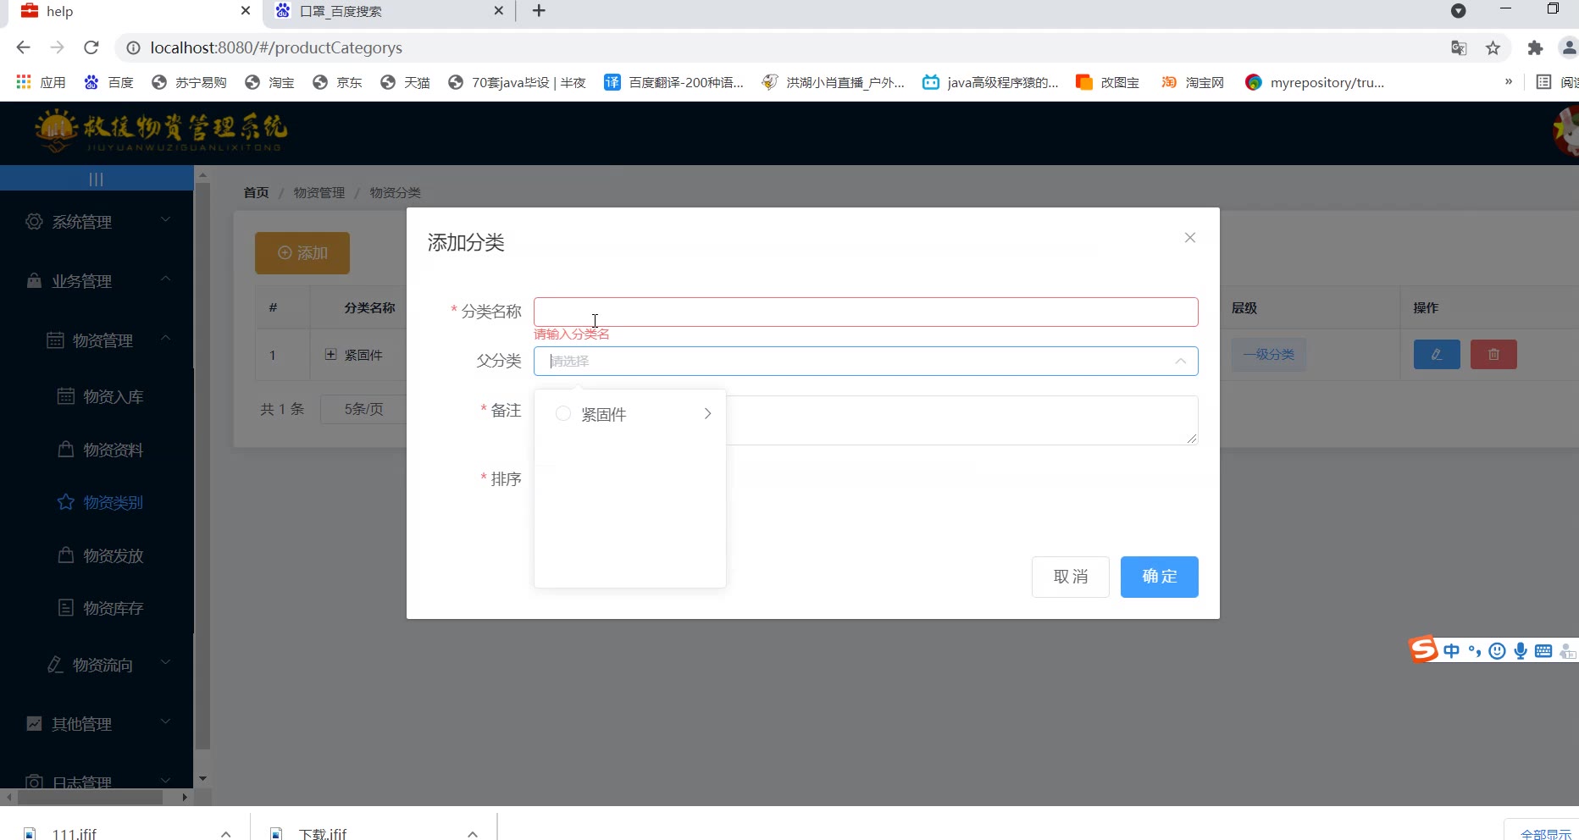Click the Sogou microphone icon

1521,650
